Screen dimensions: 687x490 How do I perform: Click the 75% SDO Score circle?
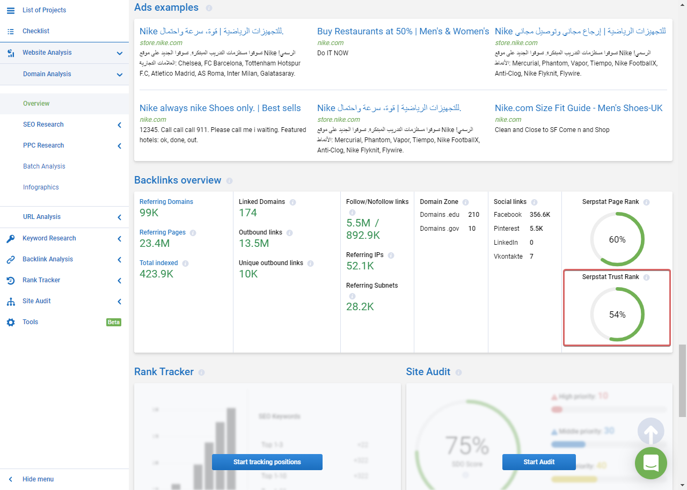467,451
